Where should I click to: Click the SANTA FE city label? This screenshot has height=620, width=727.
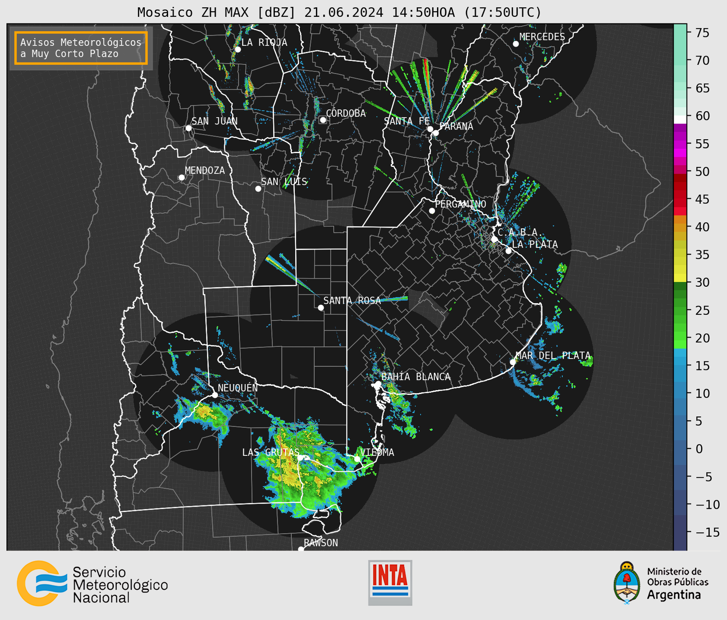pyautogui.click(x=407, y=121)
